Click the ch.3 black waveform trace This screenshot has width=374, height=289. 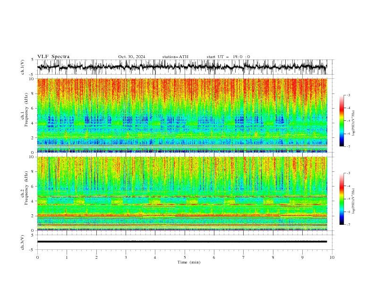(x=182, y=242)
